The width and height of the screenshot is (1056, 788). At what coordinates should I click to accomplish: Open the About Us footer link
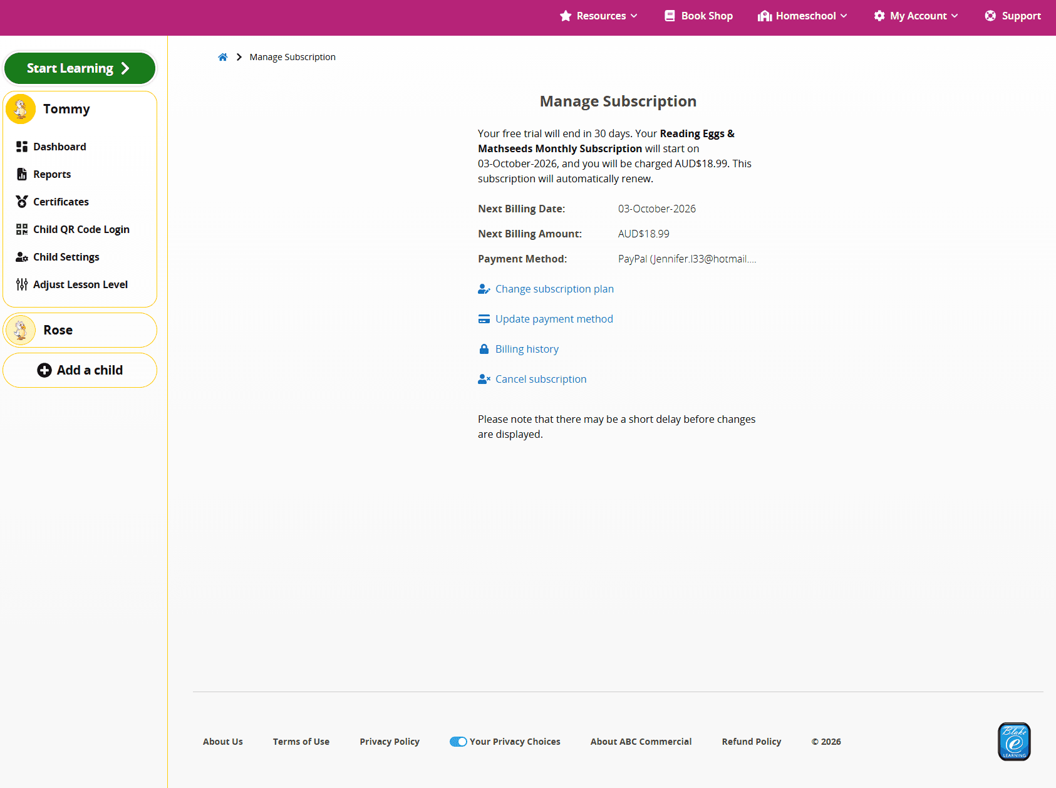223,742
